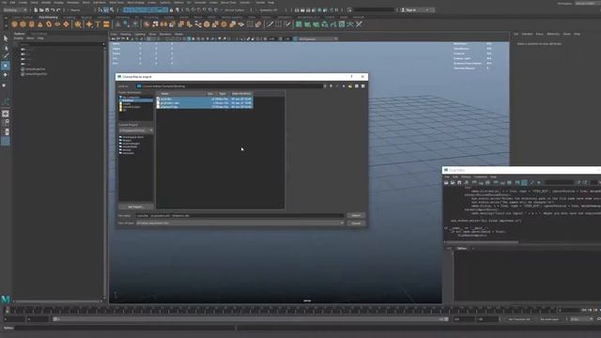Click the Type (T) tool shelf icon
The image size is (601, 338).
pyautogui.click(x=98, y=24)
